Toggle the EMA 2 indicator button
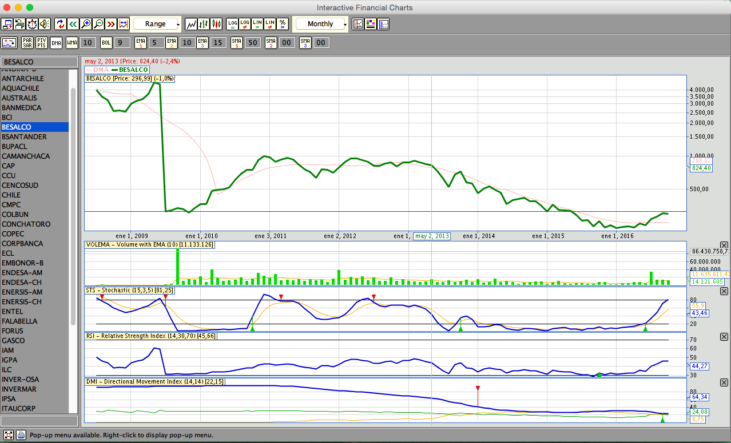 pos(172,43)
